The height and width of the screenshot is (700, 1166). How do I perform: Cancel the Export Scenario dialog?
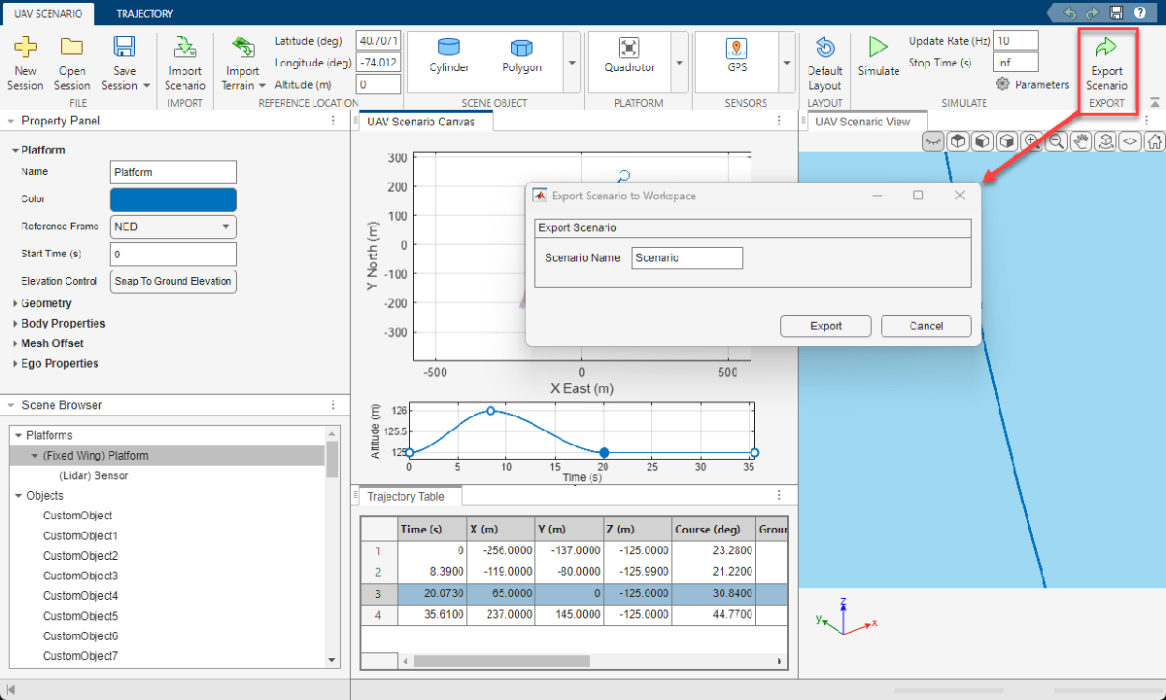926,327
